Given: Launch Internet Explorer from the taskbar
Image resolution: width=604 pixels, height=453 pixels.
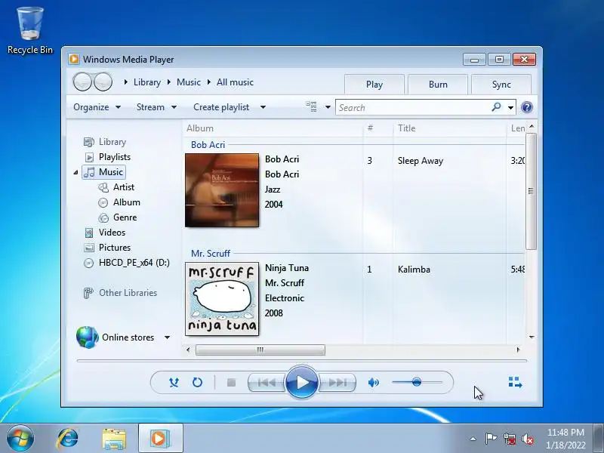Looking at the screenshot, I should click(67, 439).
